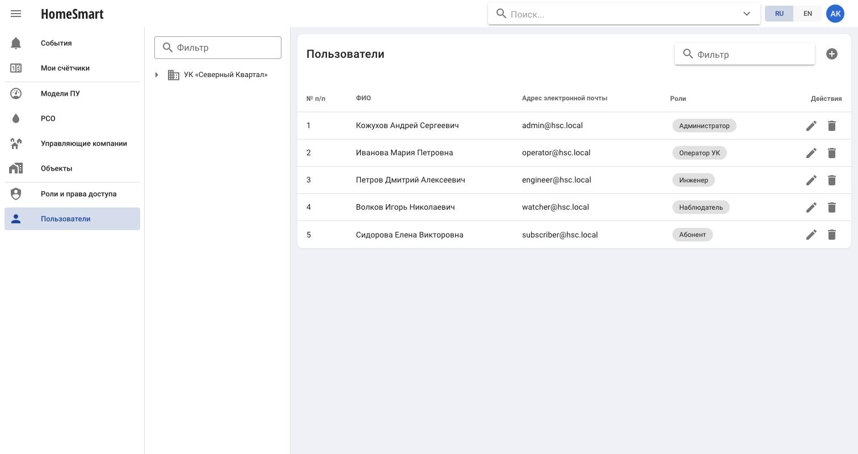
Task: Switch interface language to RU
Action: [779, 14]
